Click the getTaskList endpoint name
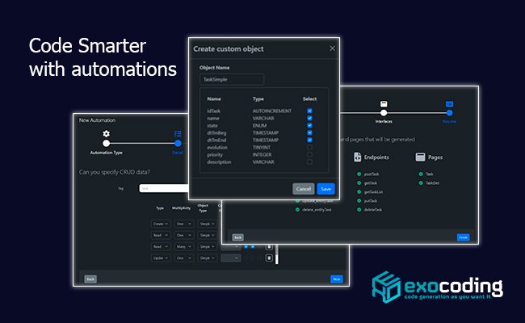The width and height of the screenshot is (525, 323). 373,192
